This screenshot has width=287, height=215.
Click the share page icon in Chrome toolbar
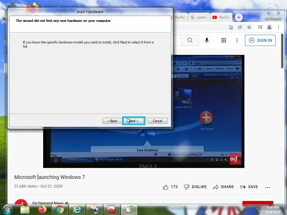[240, 27]
